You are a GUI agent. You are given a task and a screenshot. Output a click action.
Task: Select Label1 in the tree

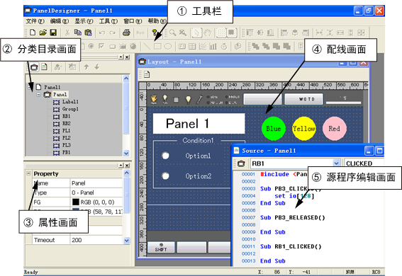(x=70, y=102)
